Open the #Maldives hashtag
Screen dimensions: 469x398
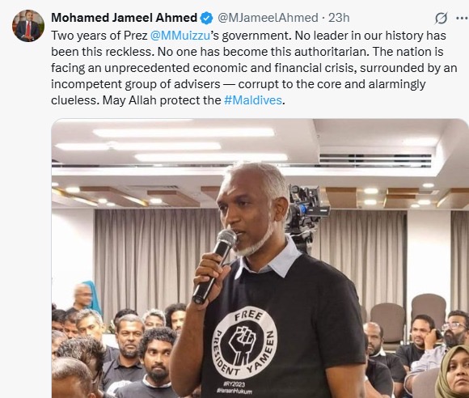pos(253,100)
